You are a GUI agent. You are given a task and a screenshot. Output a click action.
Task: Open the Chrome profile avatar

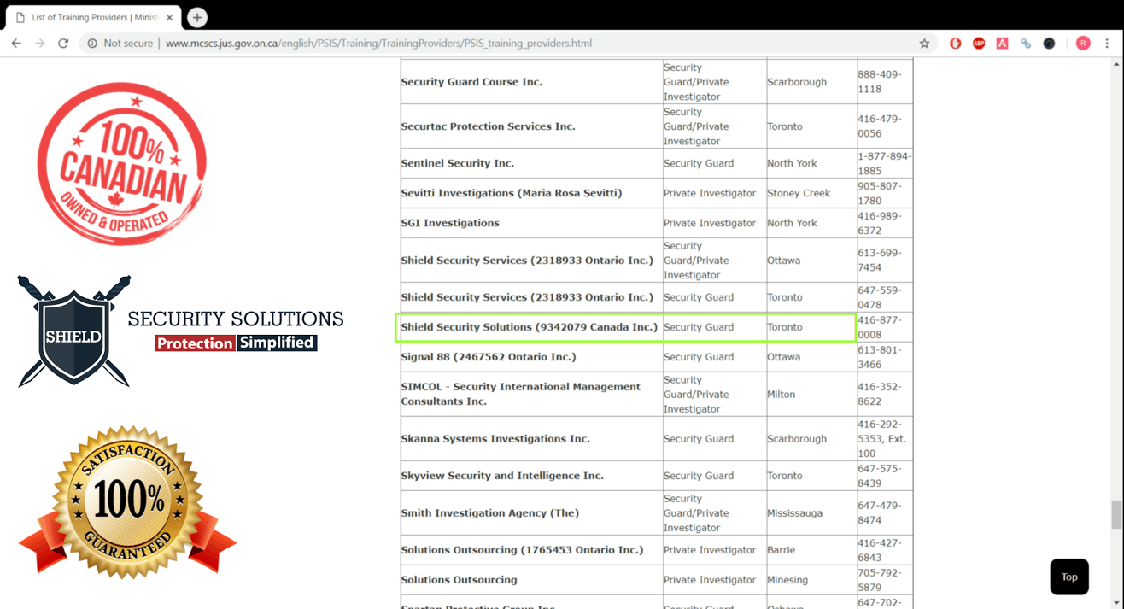tap(1083, 44)
